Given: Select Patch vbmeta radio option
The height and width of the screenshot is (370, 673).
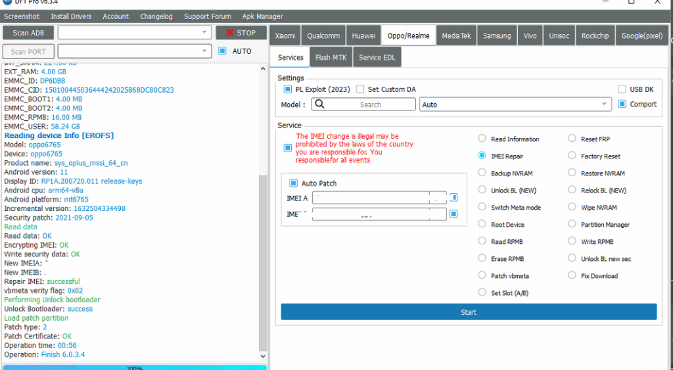Looking at the screenshot, I should (482, 275).
